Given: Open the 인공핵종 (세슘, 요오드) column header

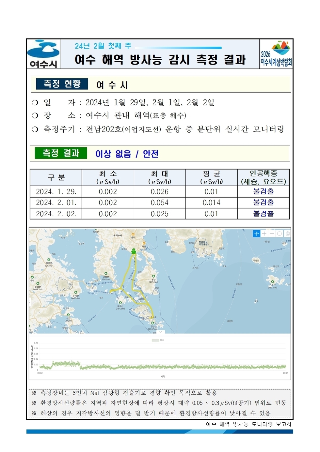Looking at the screenshot, I should (263, 177).
